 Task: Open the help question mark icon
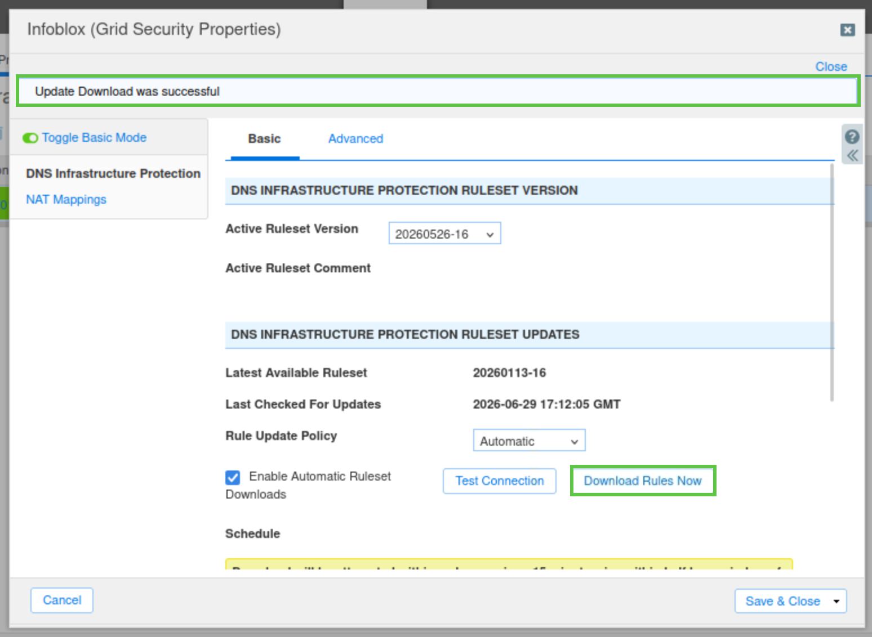tap(852, 137)
